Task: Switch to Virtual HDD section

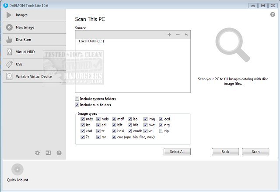Action: (25, 52)
